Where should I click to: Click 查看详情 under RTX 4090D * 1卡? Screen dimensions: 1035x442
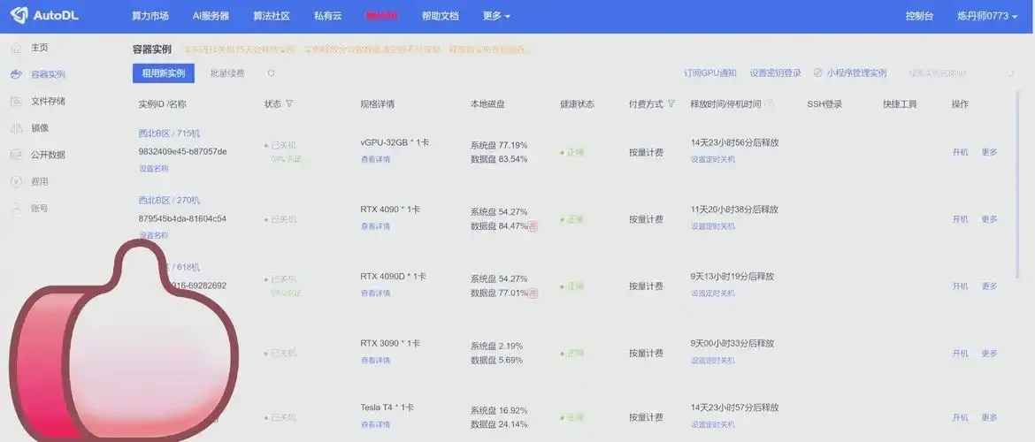click(375, 293)
